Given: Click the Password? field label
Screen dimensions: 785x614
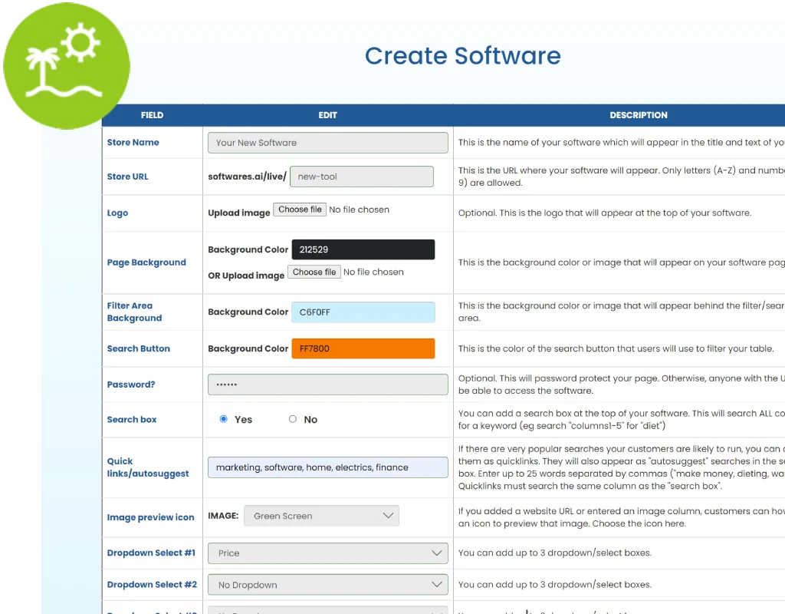Looking at the screenshot, I should pos(131,385).
